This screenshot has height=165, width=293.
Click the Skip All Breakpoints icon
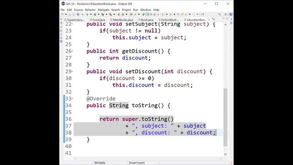tap(82, 14)
